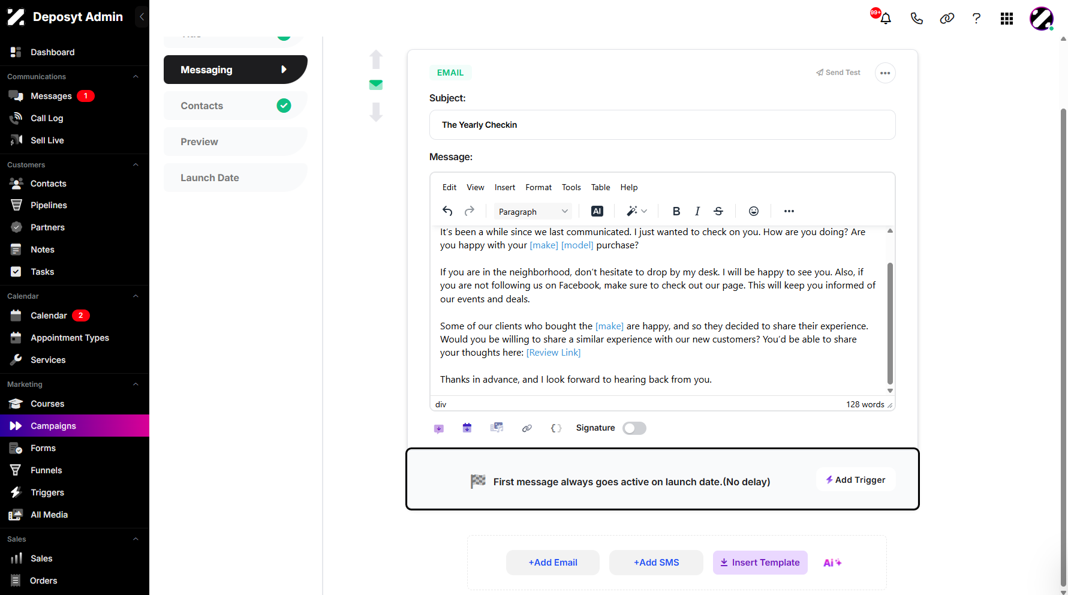Click Send Test link
Viewport: 1068px width, 595px height.
pos(838,73)
